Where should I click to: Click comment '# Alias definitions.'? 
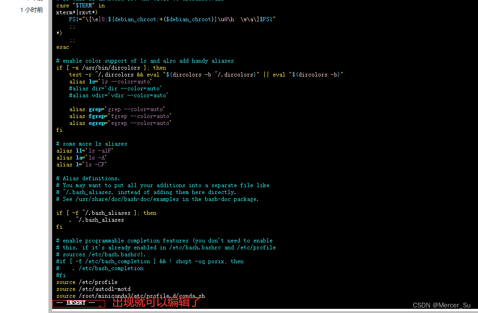pyautogui.click(x=88, y=178)
